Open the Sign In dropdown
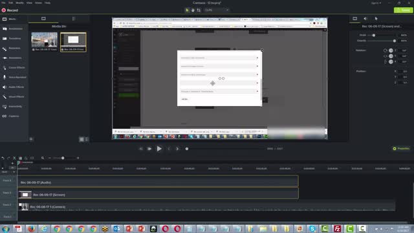The image size is (414, 233). (x=376, y=3)
